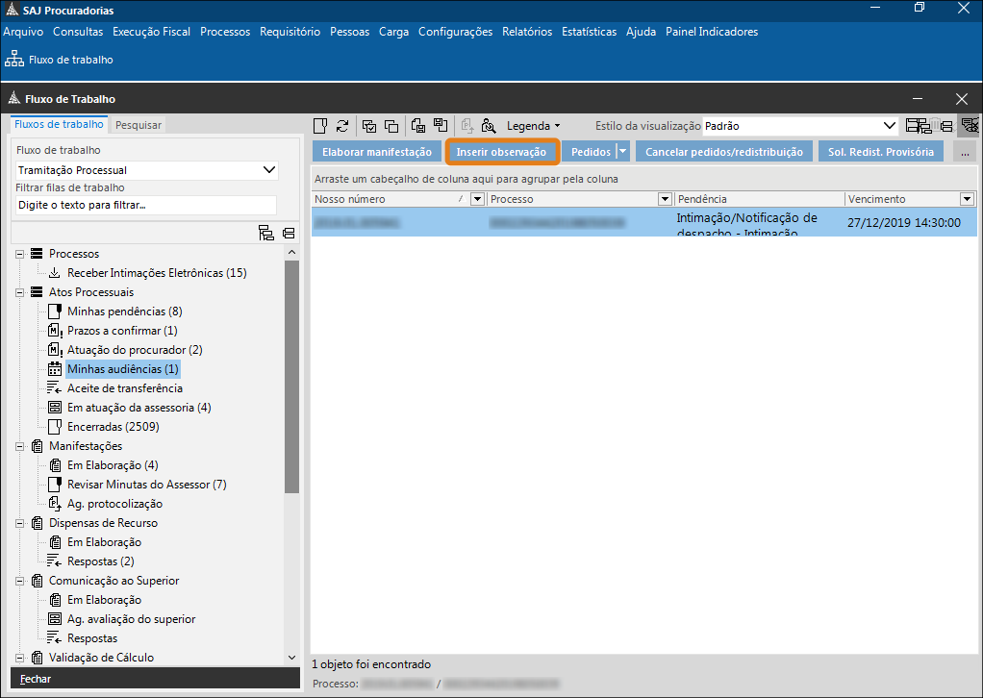Open the Execução Fiscal menu
Image resolution: width=983 pixels, height=698 pixels.
[x=151, y=32]
